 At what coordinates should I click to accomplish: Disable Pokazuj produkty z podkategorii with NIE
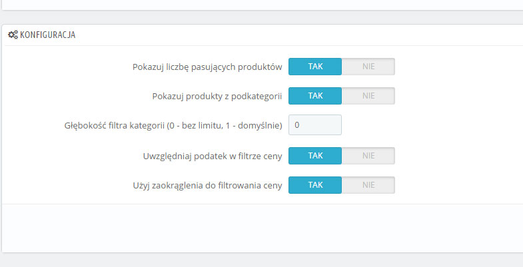point(368,96)
